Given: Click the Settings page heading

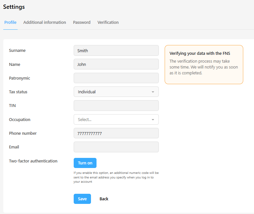Looking at the screenshot, I should point(14,7).
